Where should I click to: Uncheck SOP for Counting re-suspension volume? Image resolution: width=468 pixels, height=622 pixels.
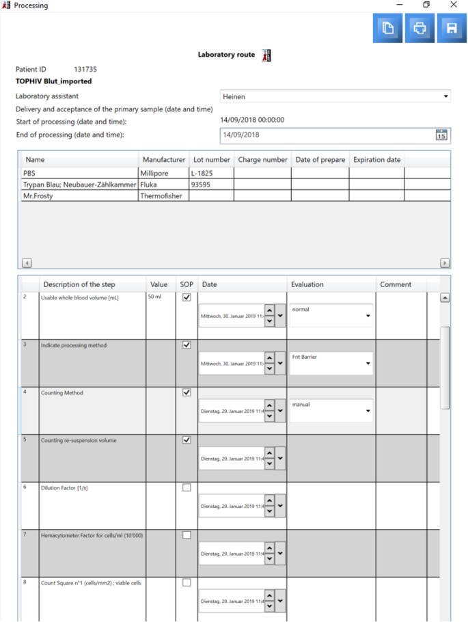(187, 440)
